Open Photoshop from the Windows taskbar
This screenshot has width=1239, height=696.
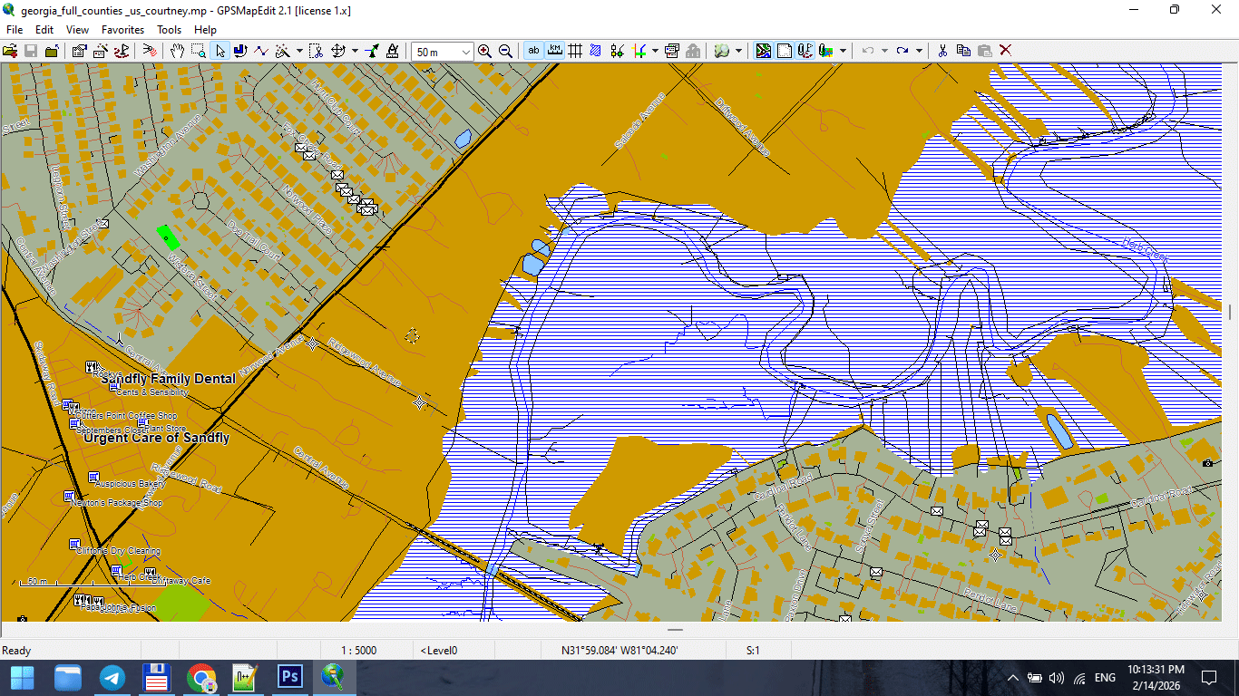pyautogui.click(x=290, y=677)
